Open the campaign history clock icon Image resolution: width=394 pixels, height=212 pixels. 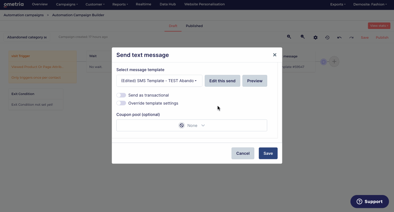tap(327, 37)
